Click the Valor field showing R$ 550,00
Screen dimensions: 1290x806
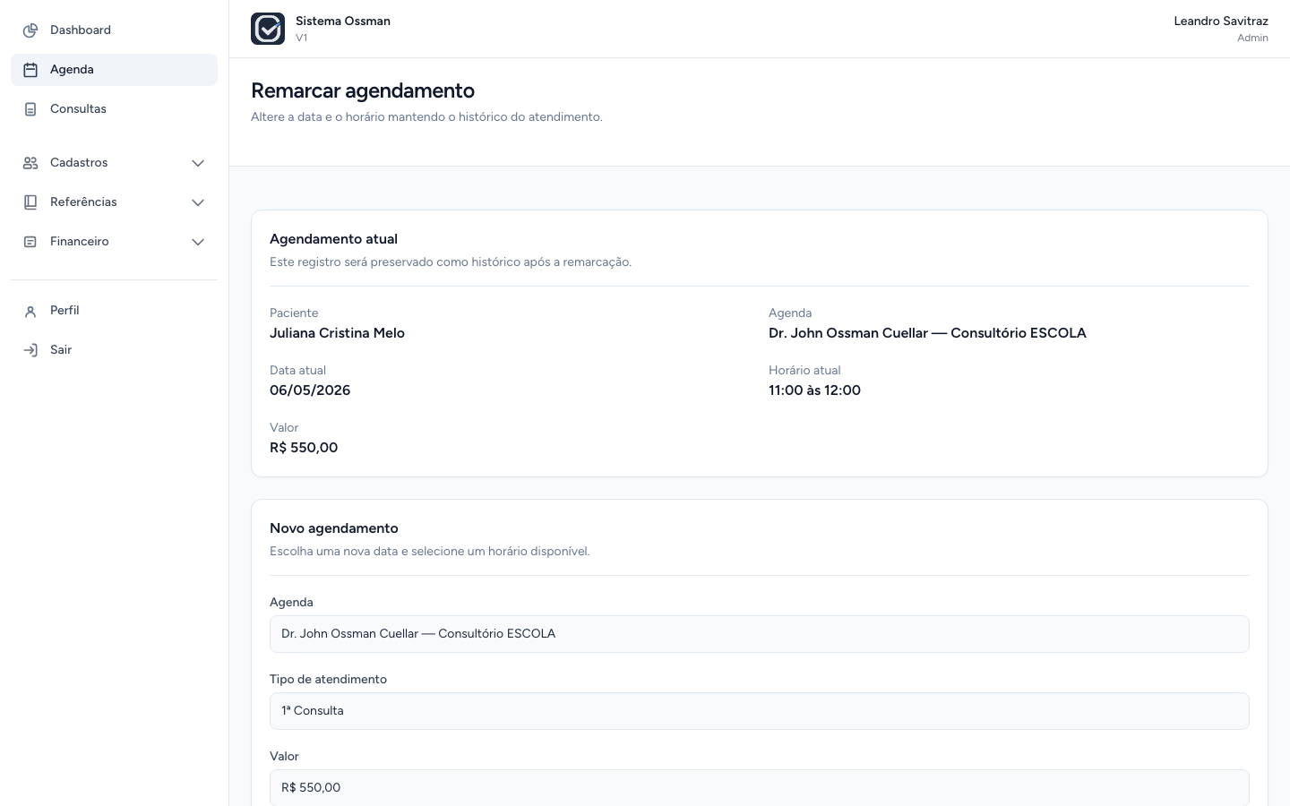pyautogui.click(x=759, y=787)
